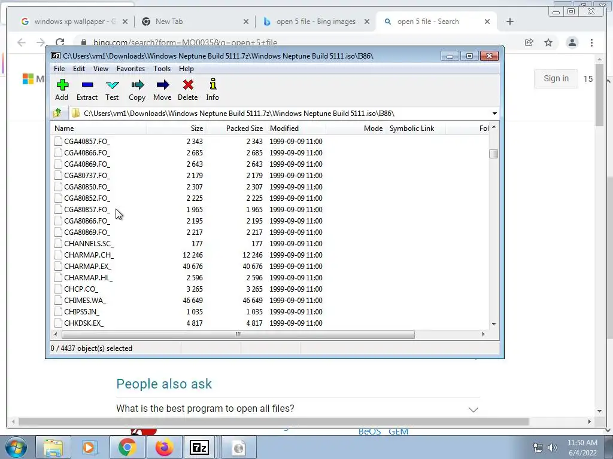Select file CHARMAP.EX_
The image size is (613, 459).
(x=87, y=266)
